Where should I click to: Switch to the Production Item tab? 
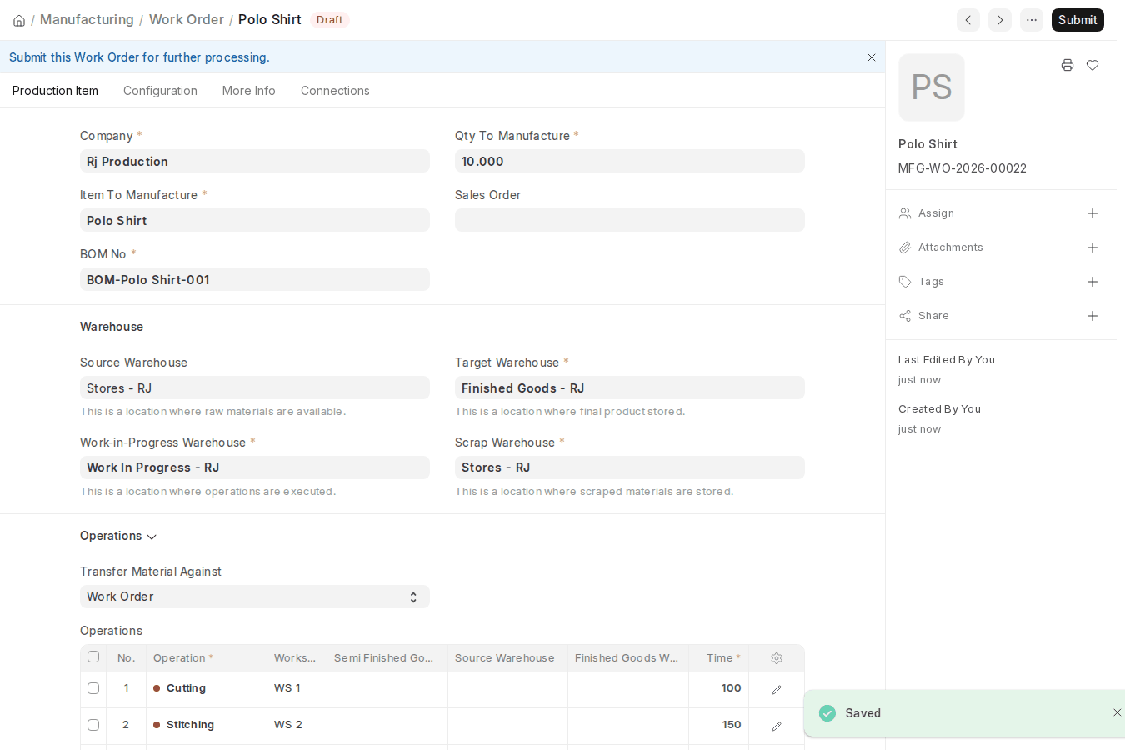coord(55,91)
